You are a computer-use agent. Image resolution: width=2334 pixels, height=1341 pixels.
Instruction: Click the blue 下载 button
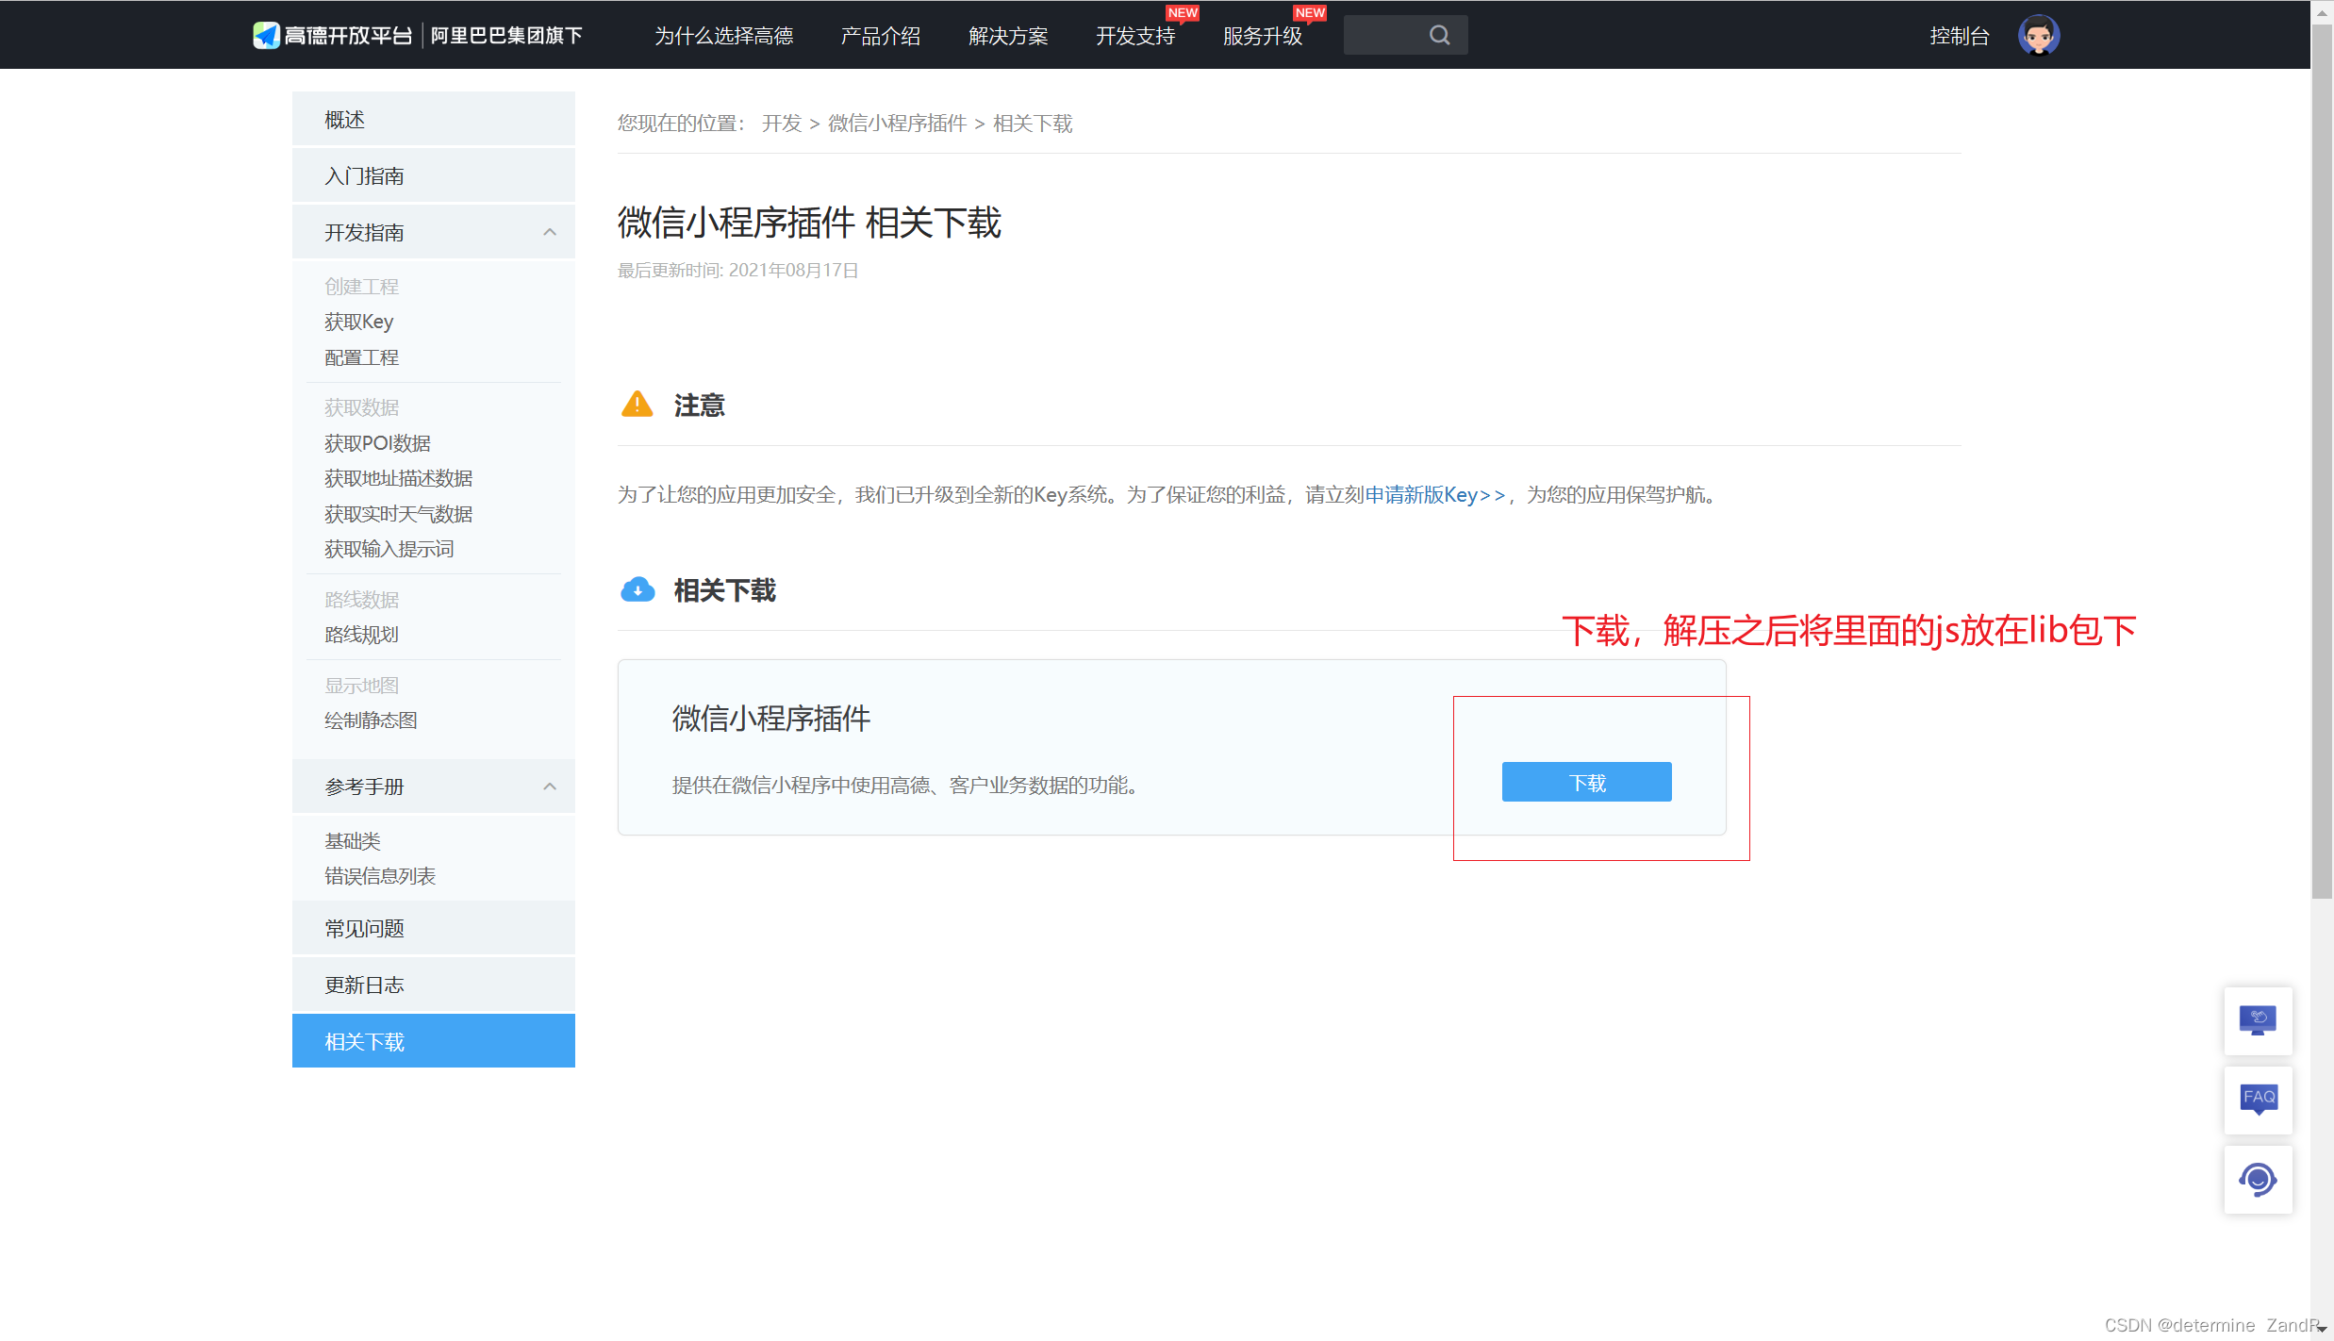pyautogui.click(x=1586, y=782)
